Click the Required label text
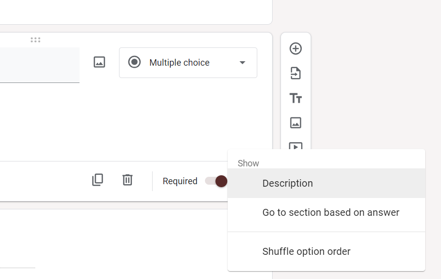This screenshot has height=279, width=441. [180, 181]
